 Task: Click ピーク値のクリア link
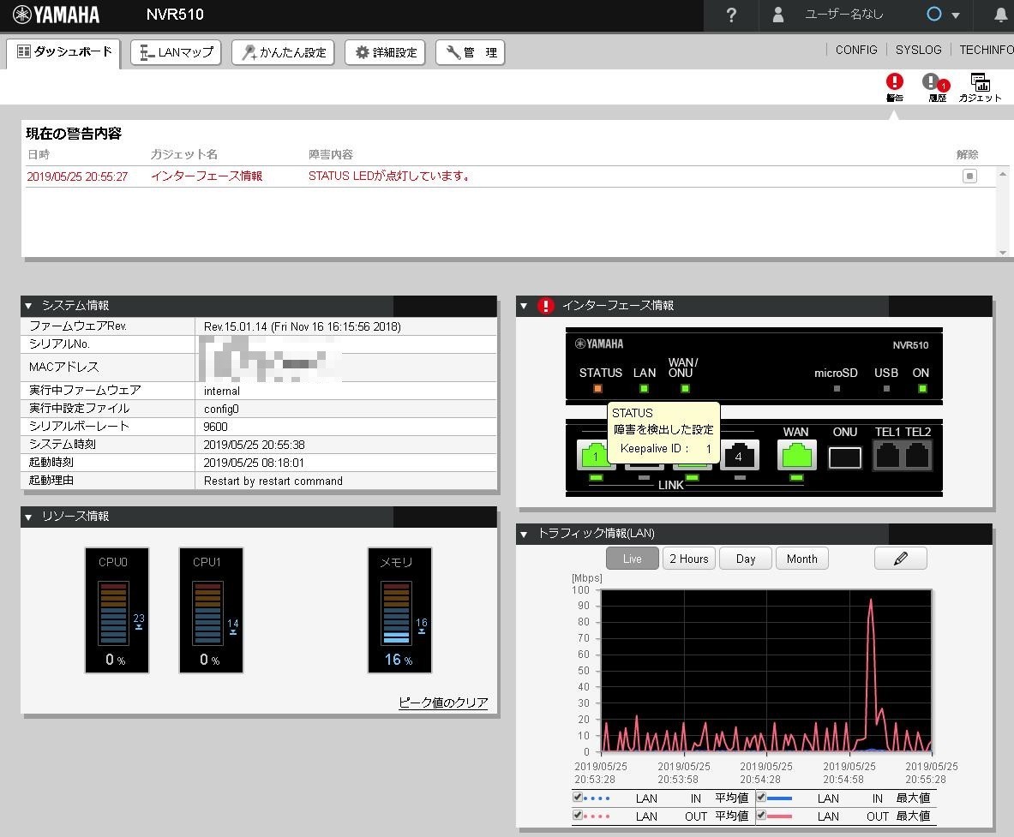(443, 702)
